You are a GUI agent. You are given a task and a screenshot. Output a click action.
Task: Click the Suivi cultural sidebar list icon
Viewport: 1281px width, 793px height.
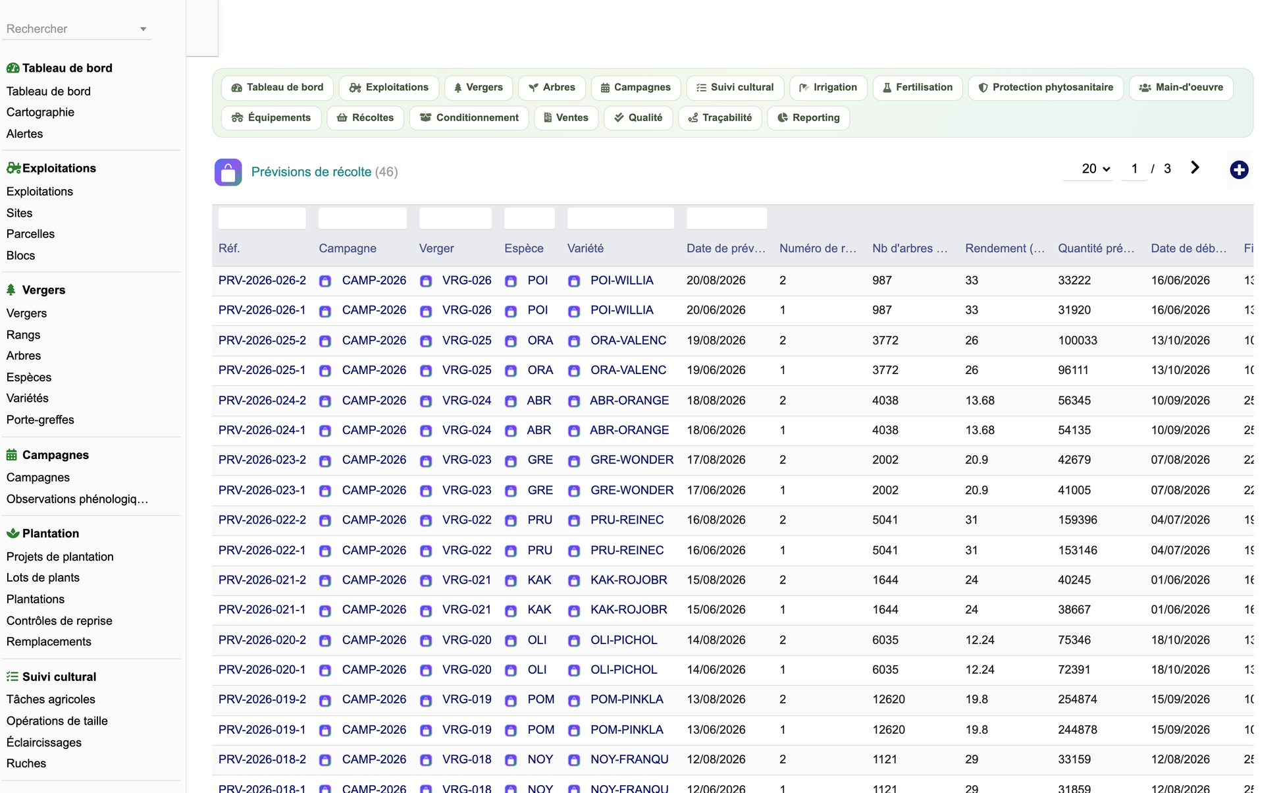[x=13, y=676]
